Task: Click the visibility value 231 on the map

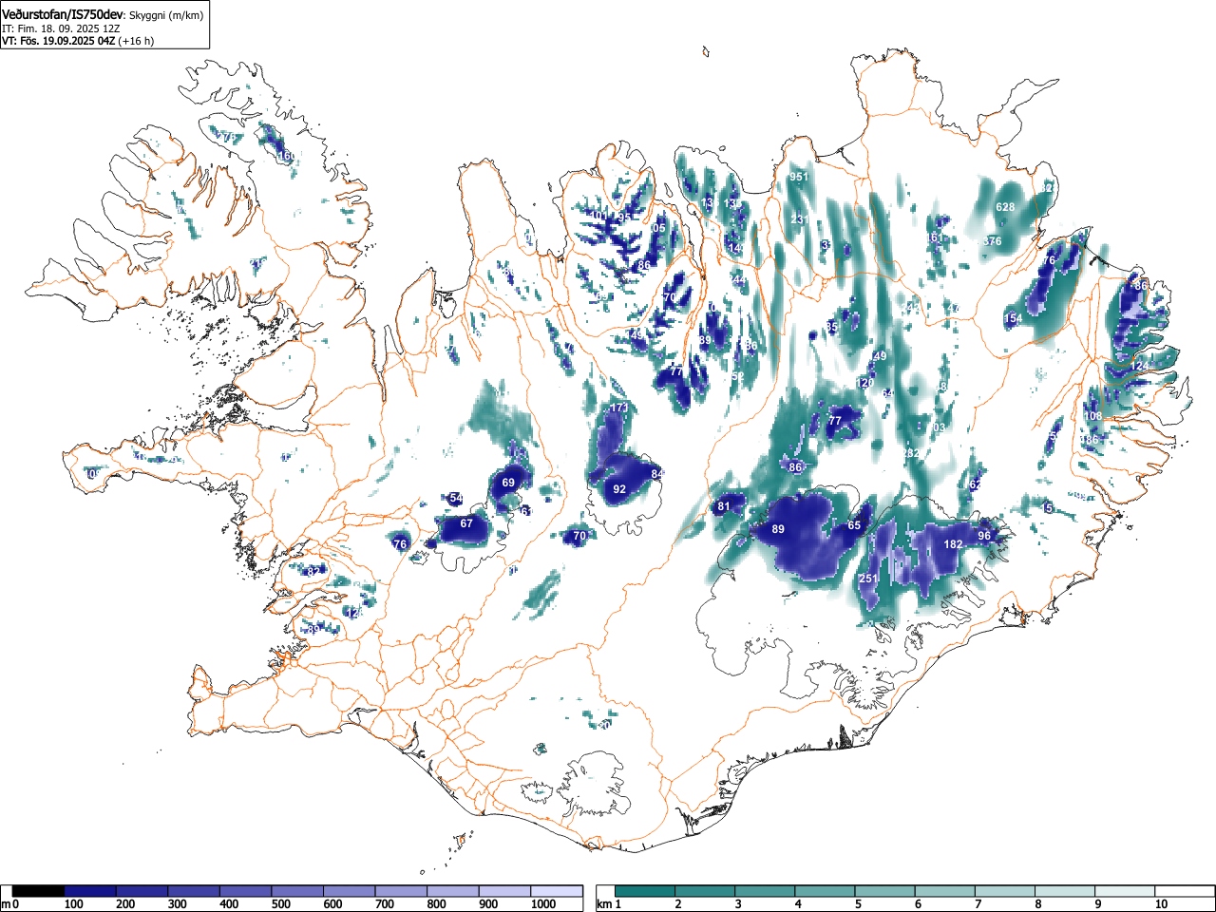Action: click(x=799, y=219)
